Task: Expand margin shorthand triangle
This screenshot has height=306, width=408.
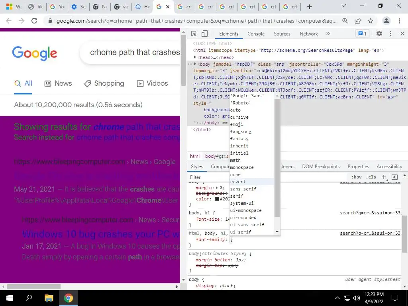Action: pos(217,188)
